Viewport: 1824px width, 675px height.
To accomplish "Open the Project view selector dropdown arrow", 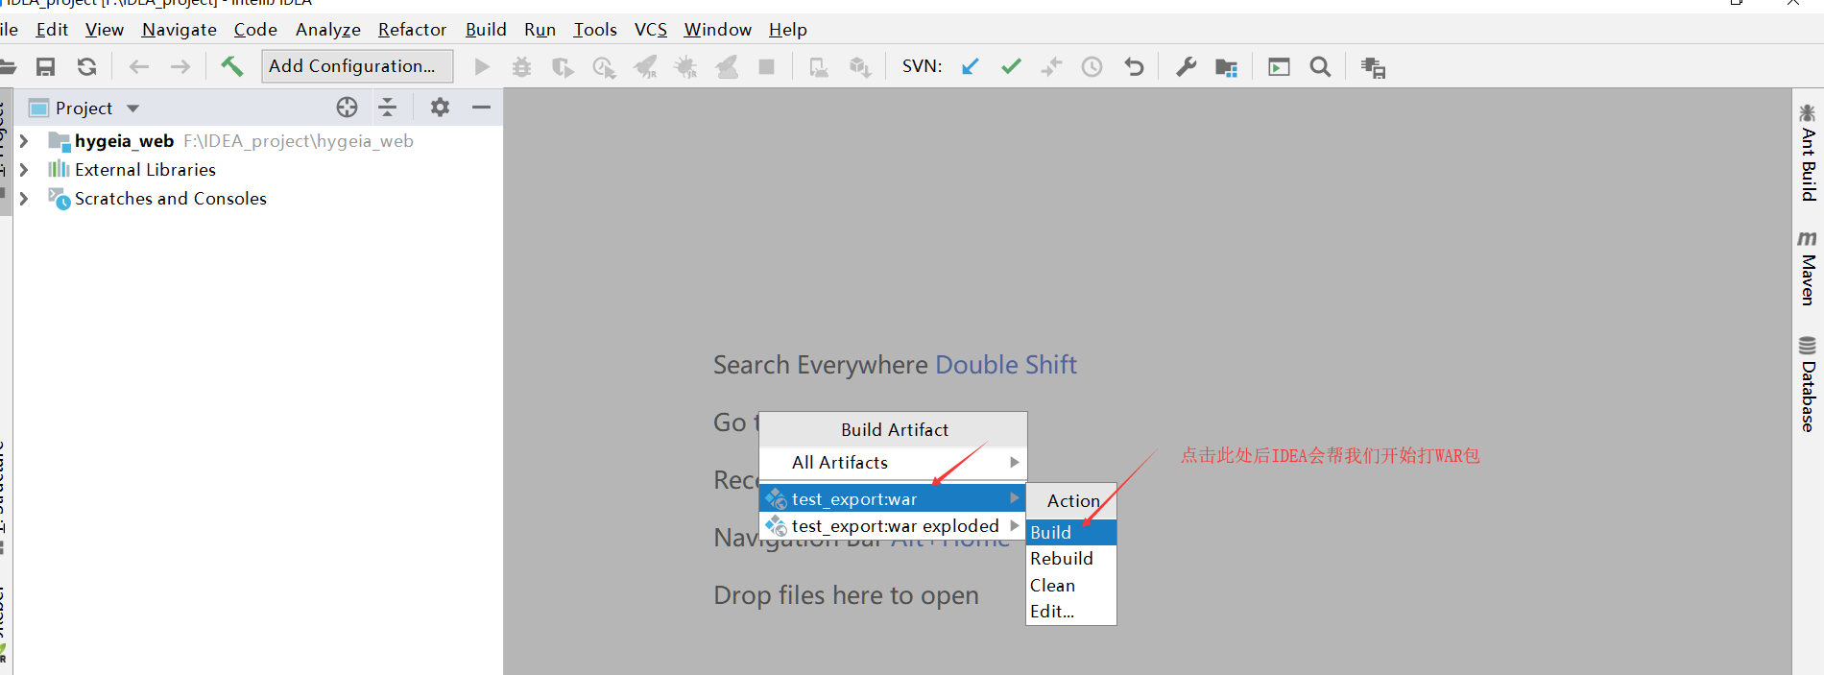I will click(132, 108).
